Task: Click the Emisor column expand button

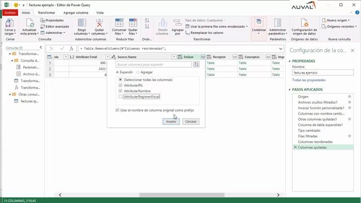Action: click(203, 57)
